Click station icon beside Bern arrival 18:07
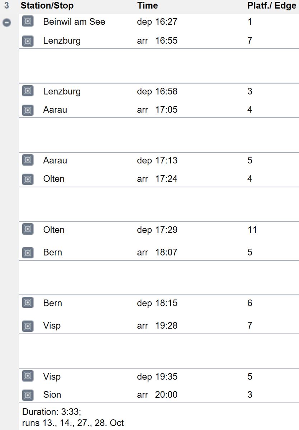The image size is (299, 430). 28,253
